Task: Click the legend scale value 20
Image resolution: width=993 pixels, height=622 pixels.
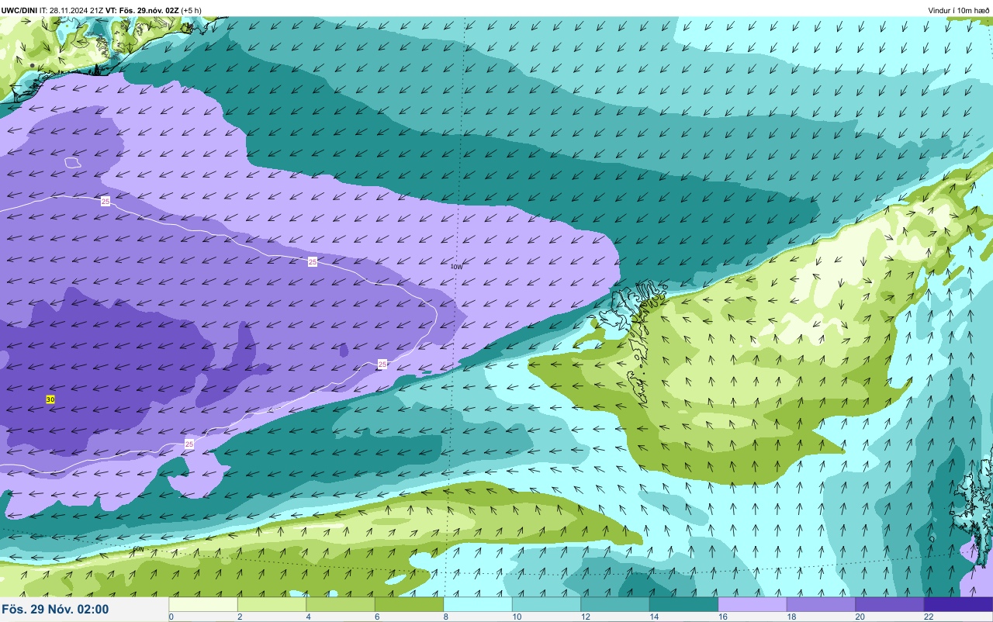Action: coord(860,617)
